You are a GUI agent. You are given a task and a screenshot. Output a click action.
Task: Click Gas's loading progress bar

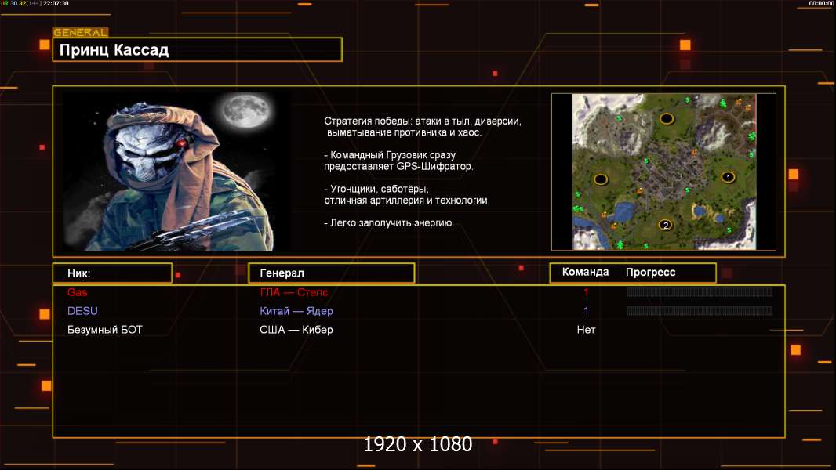pos(699,291)
